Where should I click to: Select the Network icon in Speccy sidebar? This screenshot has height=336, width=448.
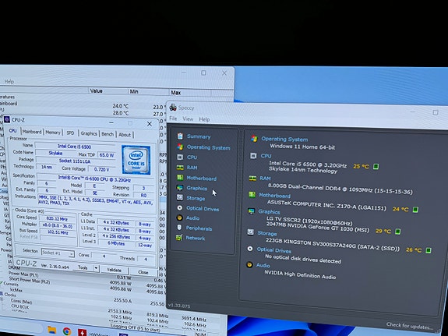(179, 238)
